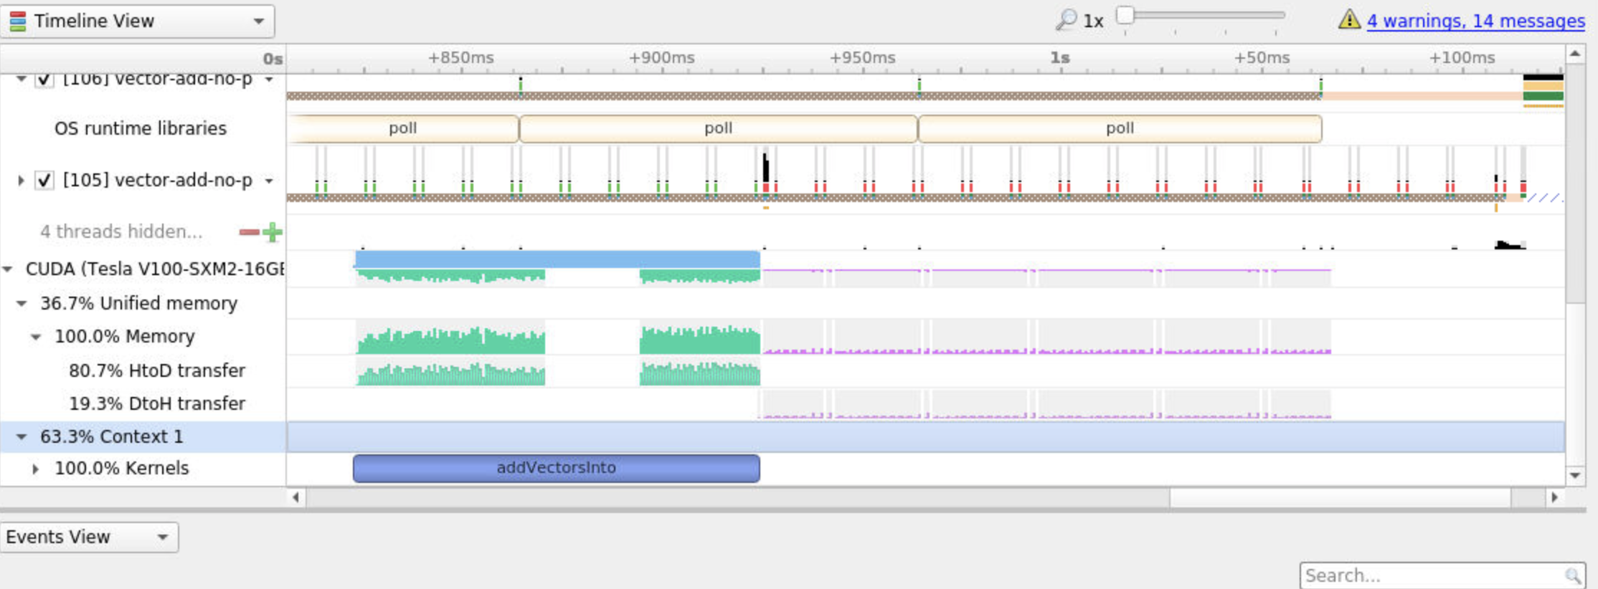Click the +950ms ruler label

[x=862, y=58]
